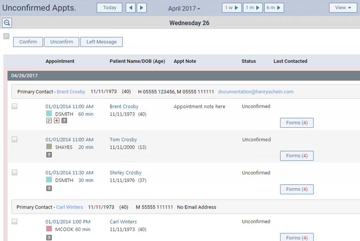Image resolution: width=360 pixels, height=241 pixels.
Task: Click red medical alert icon for Brent Crosby
Action: [x=56, y=121]
